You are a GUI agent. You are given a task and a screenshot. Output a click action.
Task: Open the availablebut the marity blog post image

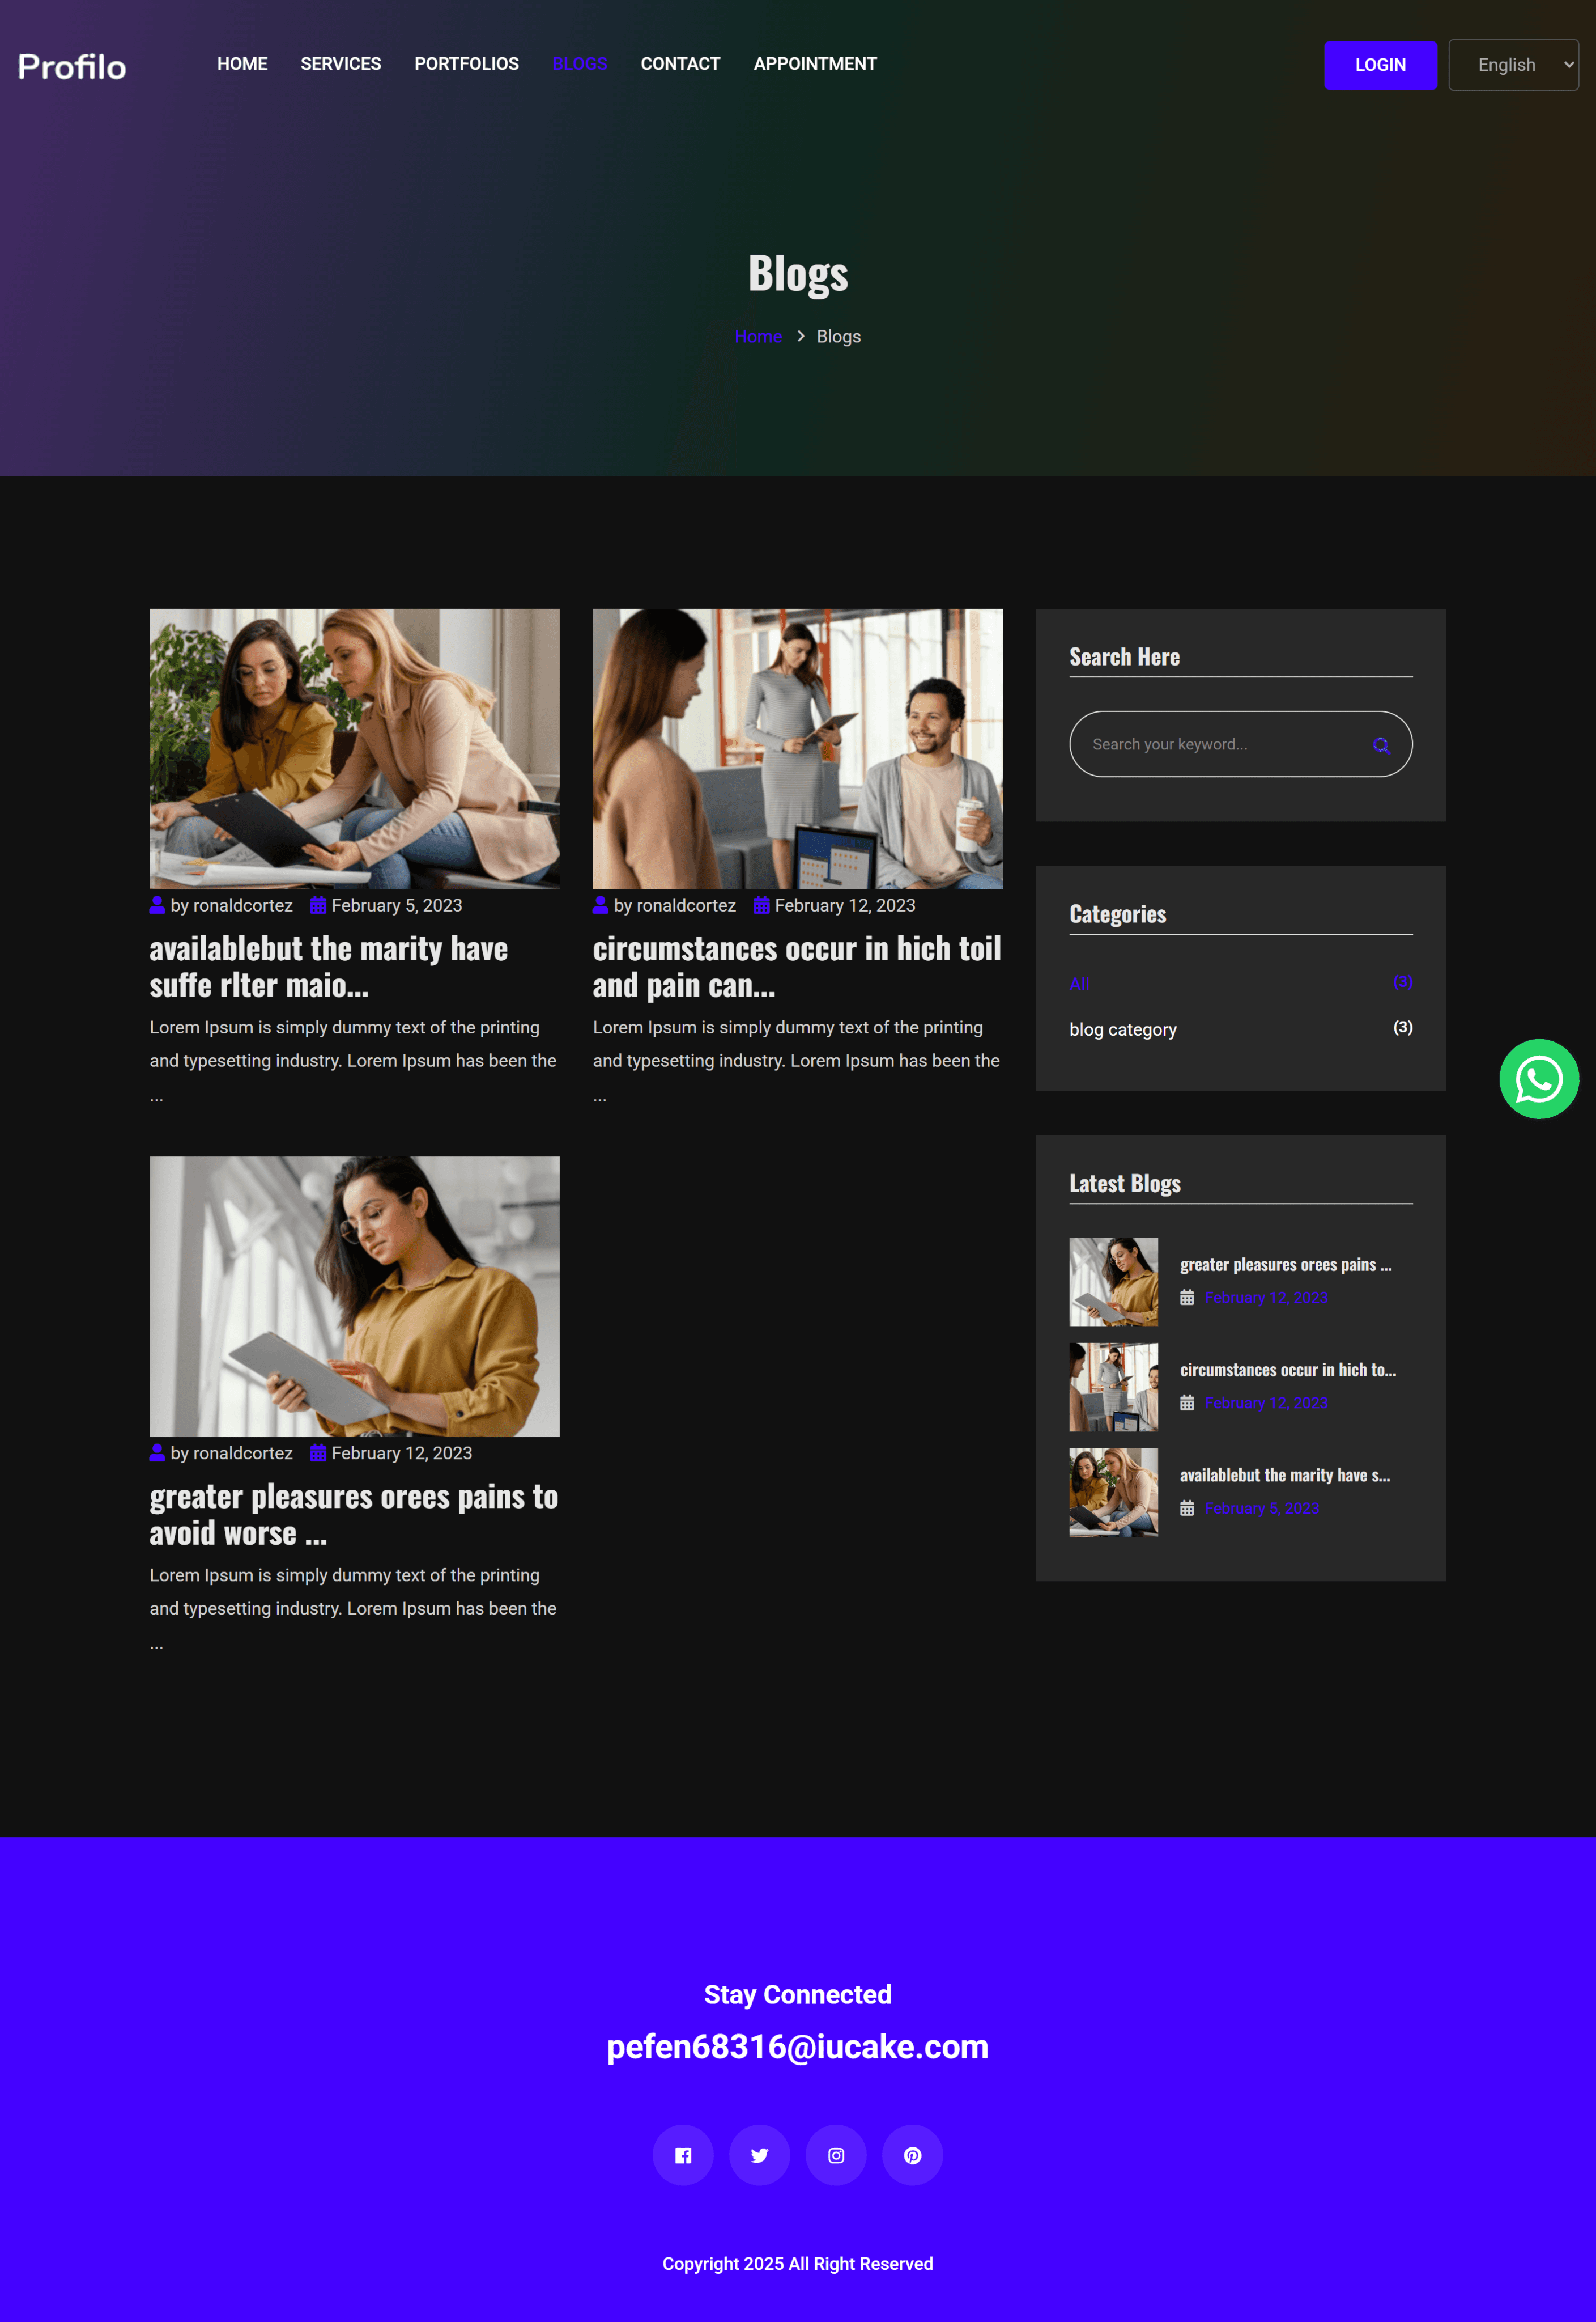click(x=354, y=748)
